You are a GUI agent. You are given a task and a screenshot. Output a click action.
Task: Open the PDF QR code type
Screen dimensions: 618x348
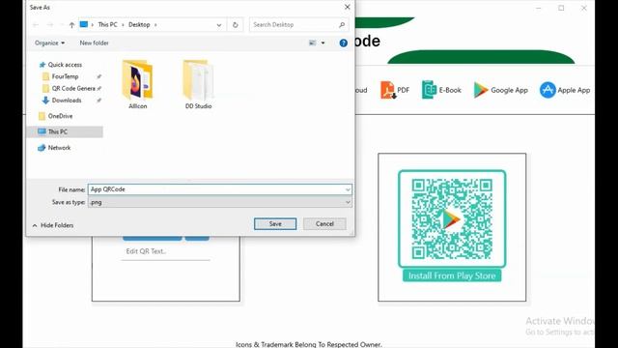[395, 90]
